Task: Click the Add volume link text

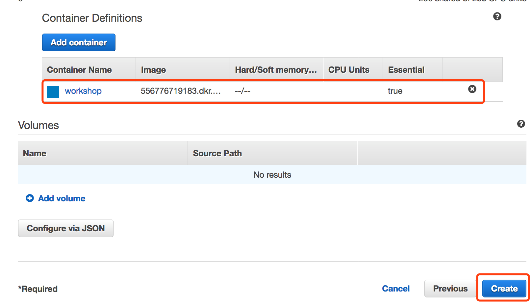Action: (x=62, y=198)
